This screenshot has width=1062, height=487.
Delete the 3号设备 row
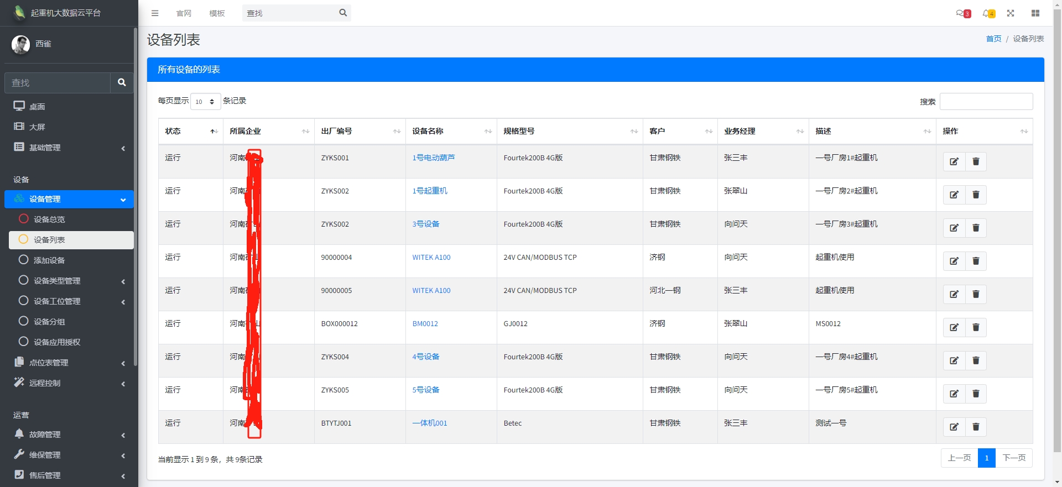[976, 228]
